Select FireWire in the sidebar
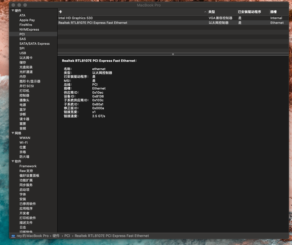The height and width of the screenshot is (245, 292). point(26,25)
